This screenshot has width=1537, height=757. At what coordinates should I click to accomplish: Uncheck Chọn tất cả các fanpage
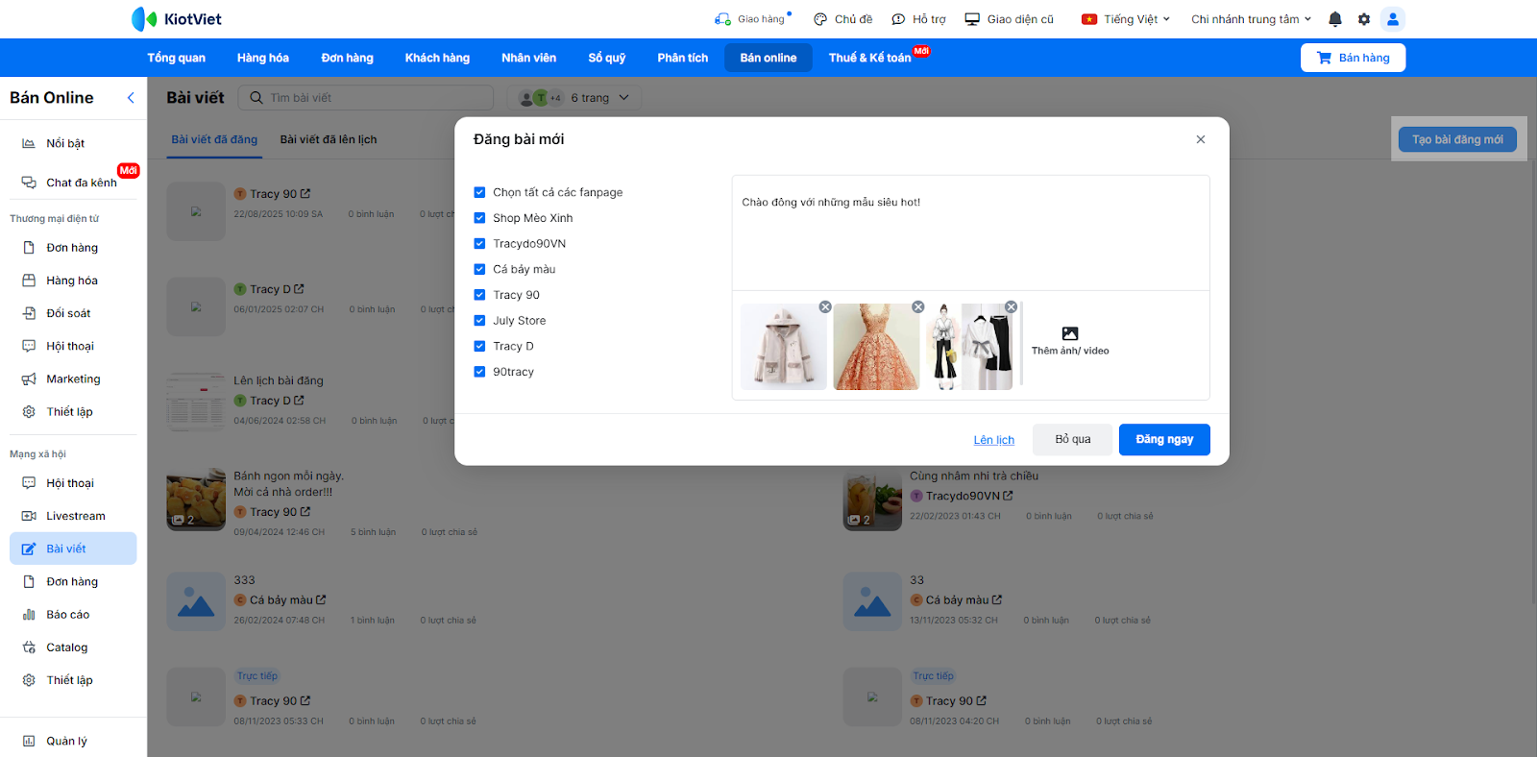479,192
